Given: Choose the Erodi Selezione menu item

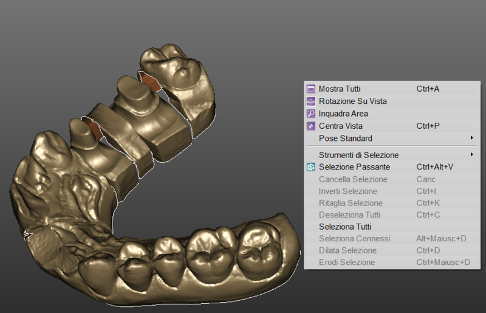Looking at the screenshot, I should (x=347, y=262).
